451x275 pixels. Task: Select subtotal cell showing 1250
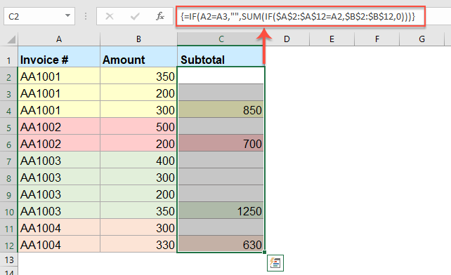click(x=221, y=210)
